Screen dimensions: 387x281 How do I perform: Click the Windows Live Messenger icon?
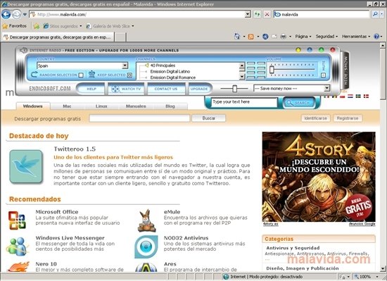pyautogui.click(x=17, y=246)
